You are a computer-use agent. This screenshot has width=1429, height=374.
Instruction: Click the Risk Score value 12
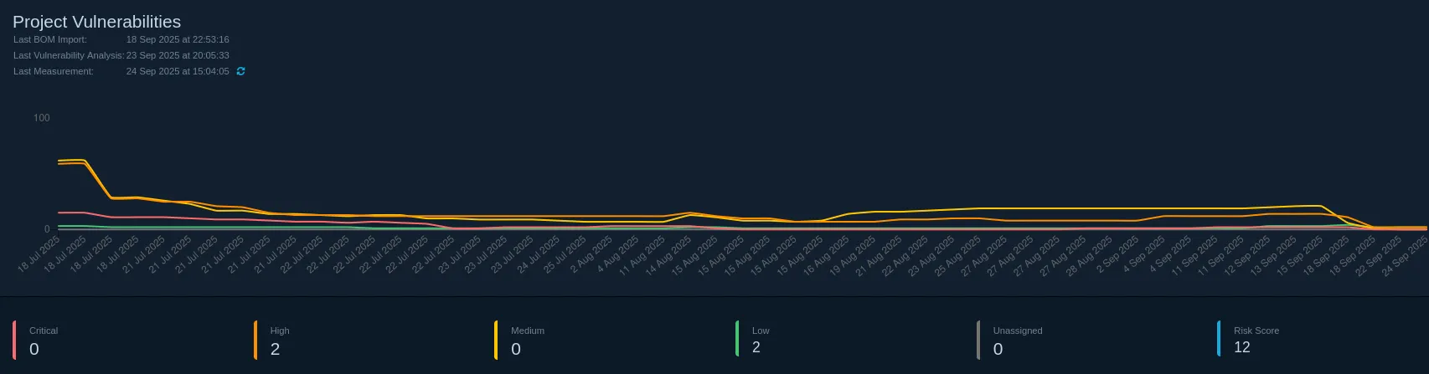click(1242, 347)
